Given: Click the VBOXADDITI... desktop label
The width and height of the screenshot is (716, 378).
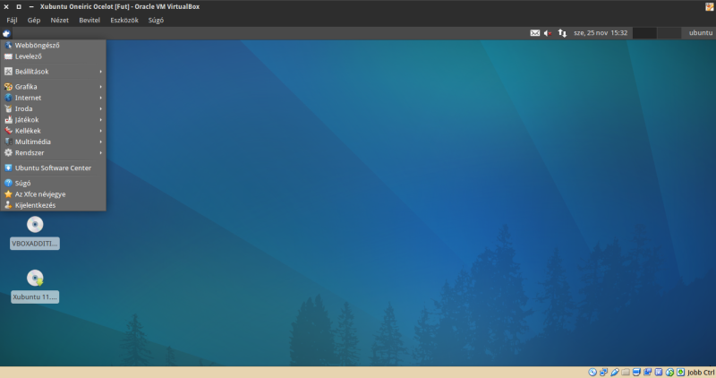Looking at the screenshot, I should (x=35, y=244).
